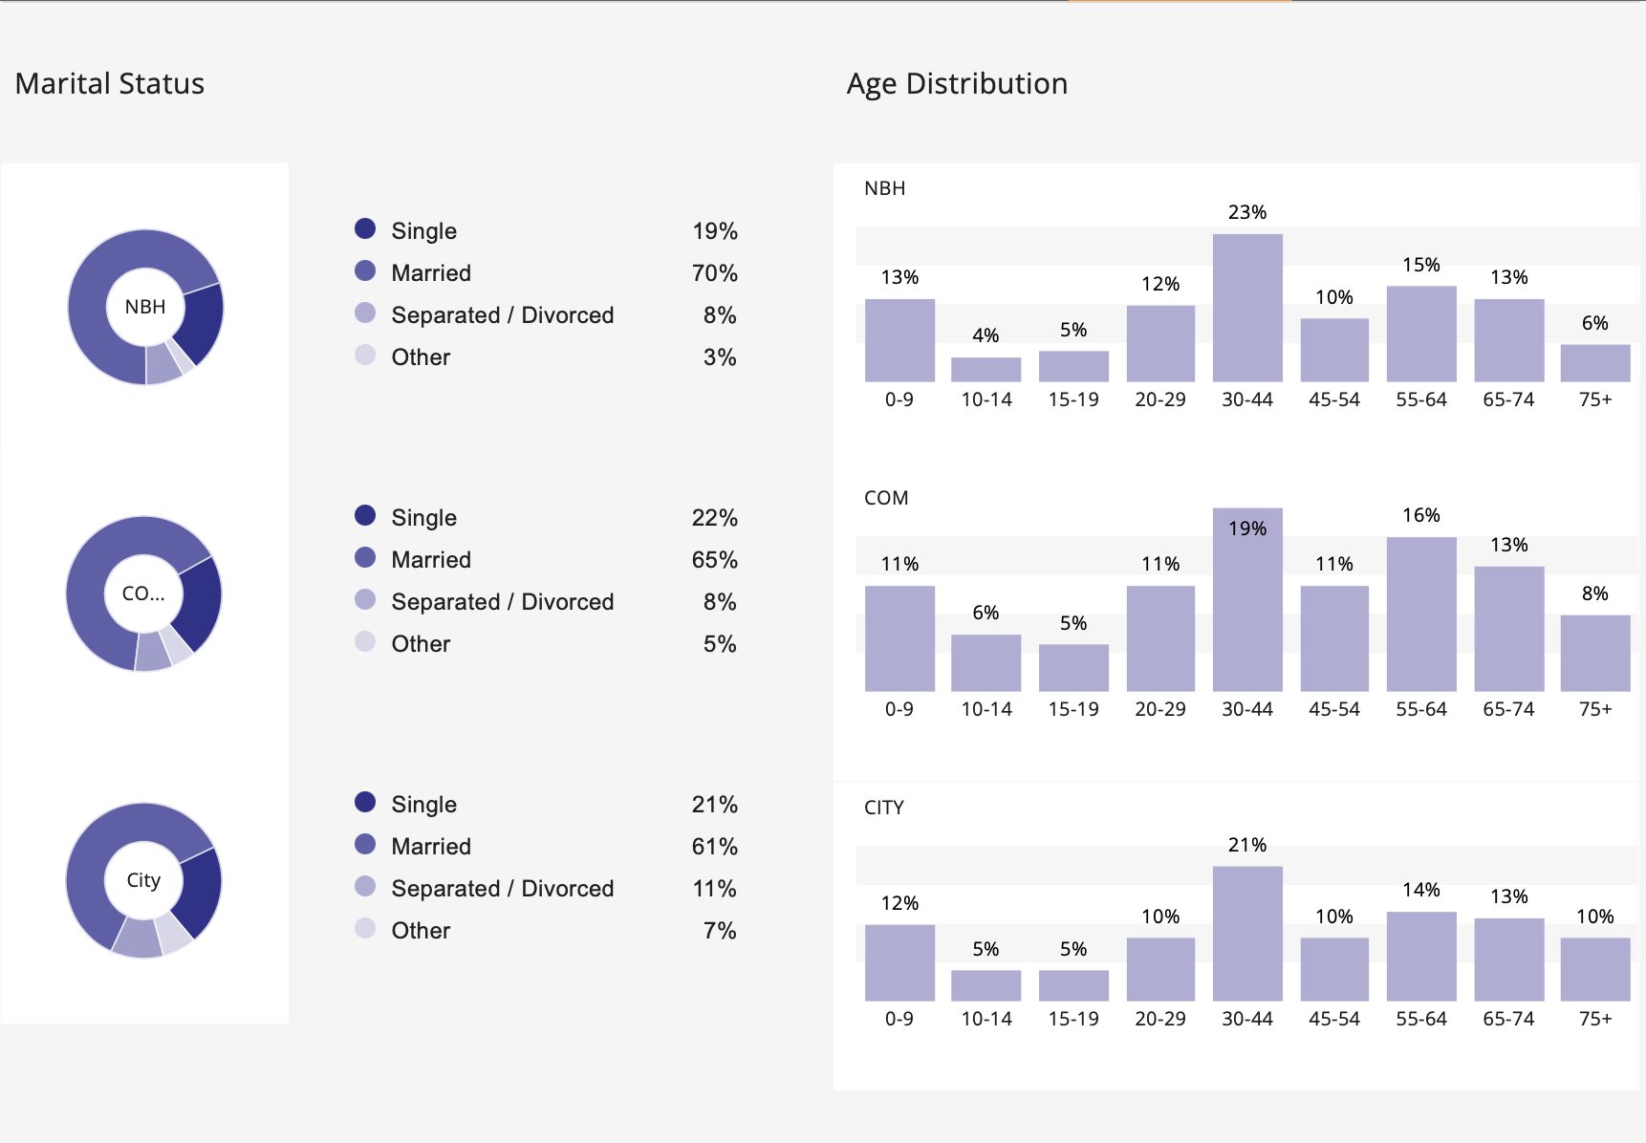Click the COM Single legend label
Viewport: 1646px width, 1143px height.
pyautogui.click(x=423, y=518)
